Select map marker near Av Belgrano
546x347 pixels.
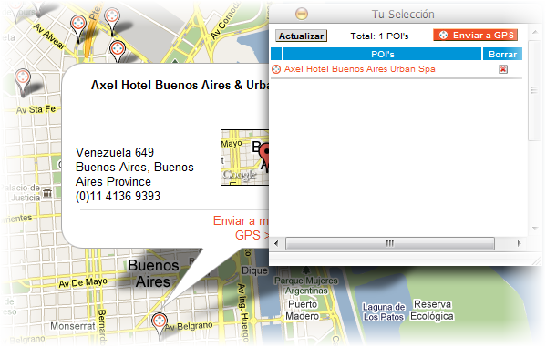pos(160,326)
